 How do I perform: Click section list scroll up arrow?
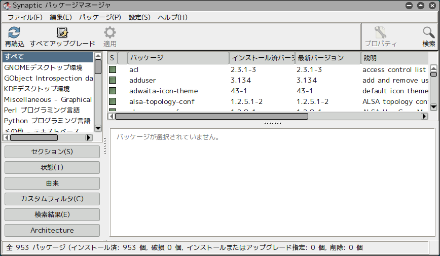tap(98, 55)
